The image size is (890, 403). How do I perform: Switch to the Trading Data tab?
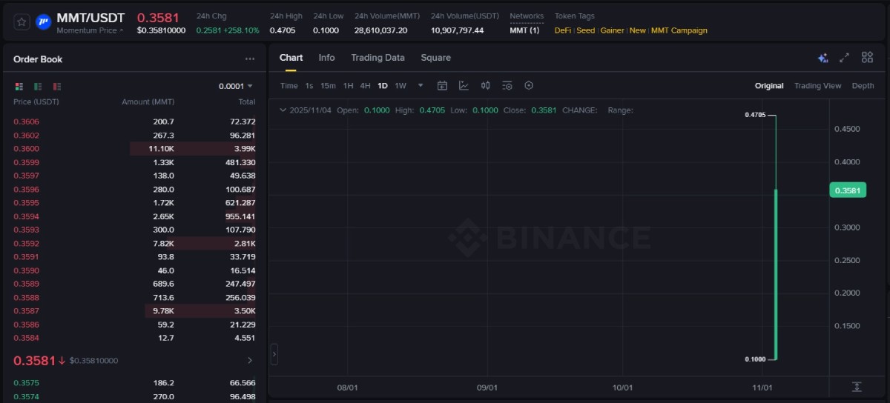click(x=378, y=58)
